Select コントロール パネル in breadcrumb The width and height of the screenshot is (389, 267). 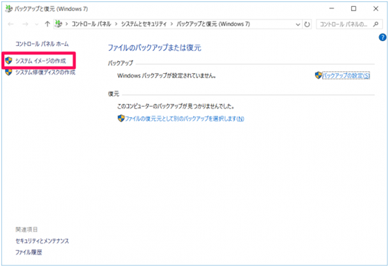point(91,24)
